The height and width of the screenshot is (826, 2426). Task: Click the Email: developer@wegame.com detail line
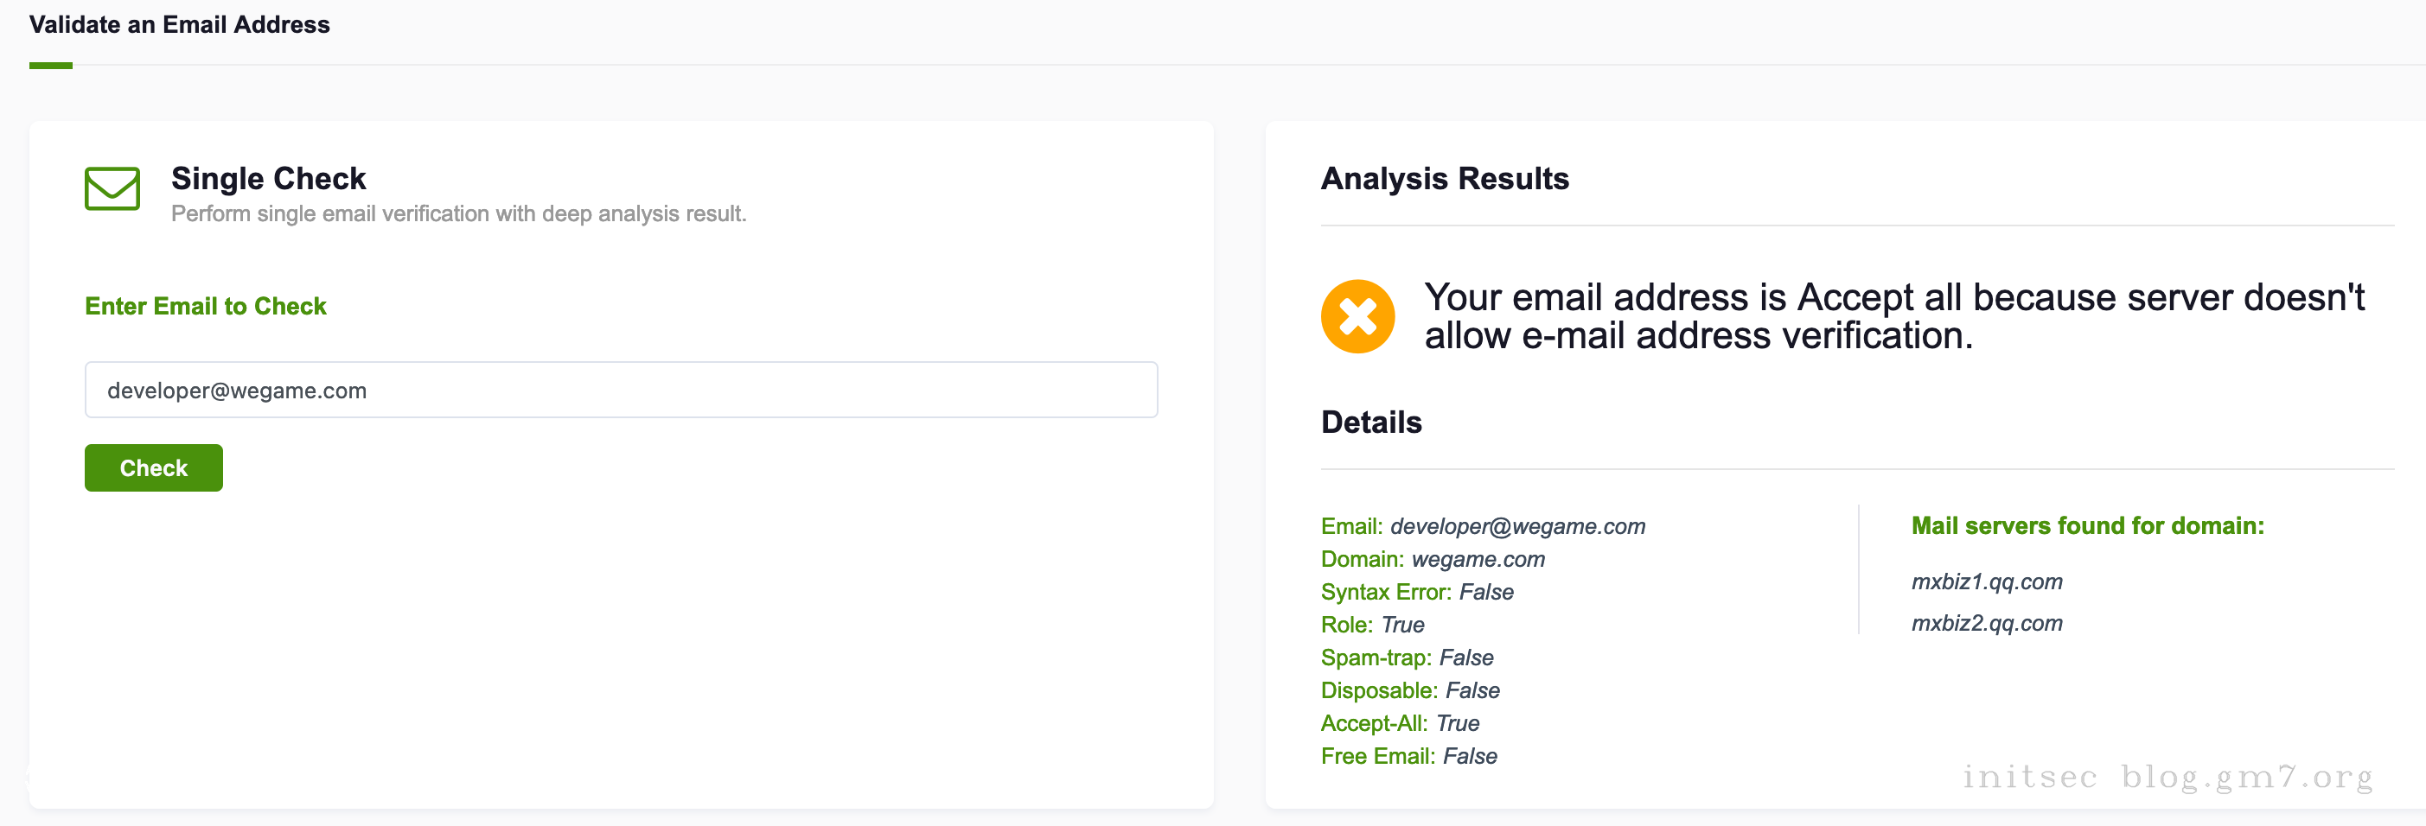(x=1483, y=526)
